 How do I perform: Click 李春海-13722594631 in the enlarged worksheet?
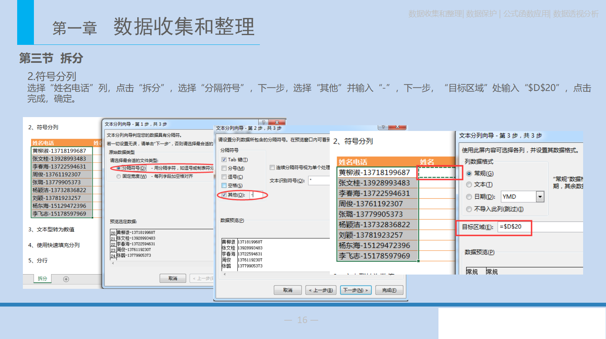[374, 193]
